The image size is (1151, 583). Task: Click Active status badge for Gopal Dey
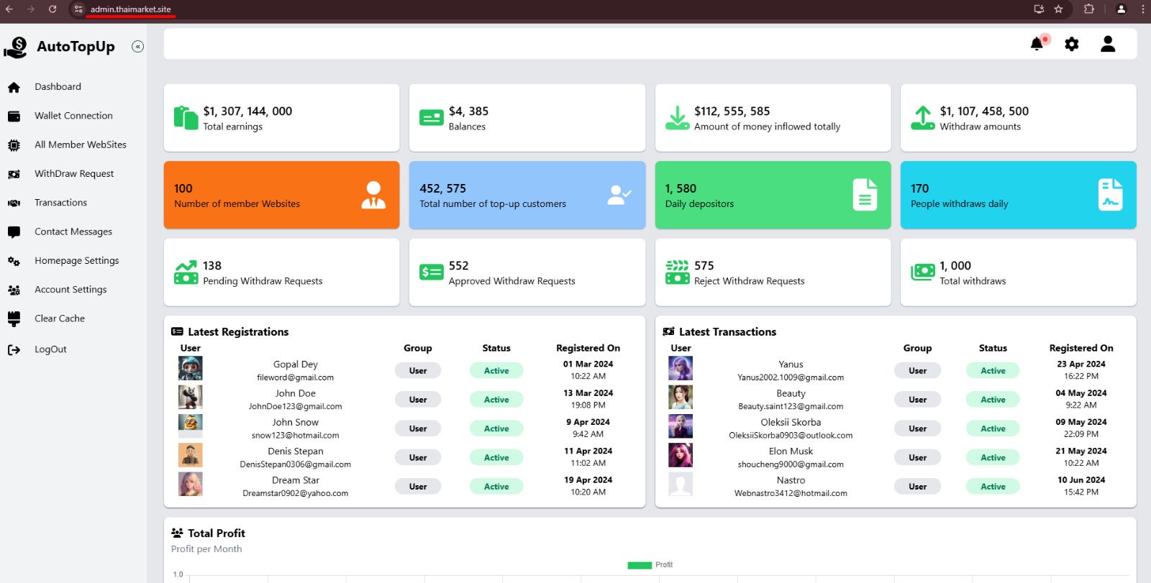pos(496,371)
